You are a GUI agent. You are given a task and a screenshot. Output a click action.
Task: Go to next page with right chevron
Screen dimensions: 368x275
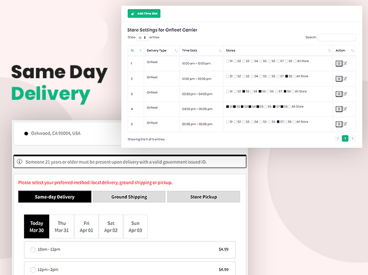(353, 138)
